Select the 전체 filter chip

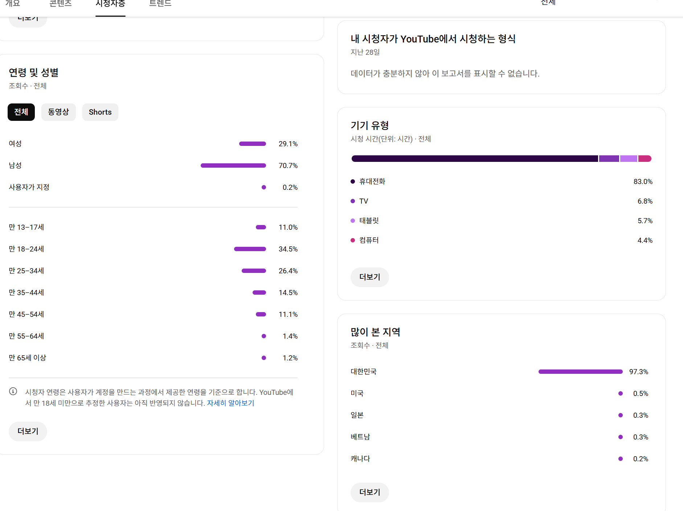(x=21, y=112)
